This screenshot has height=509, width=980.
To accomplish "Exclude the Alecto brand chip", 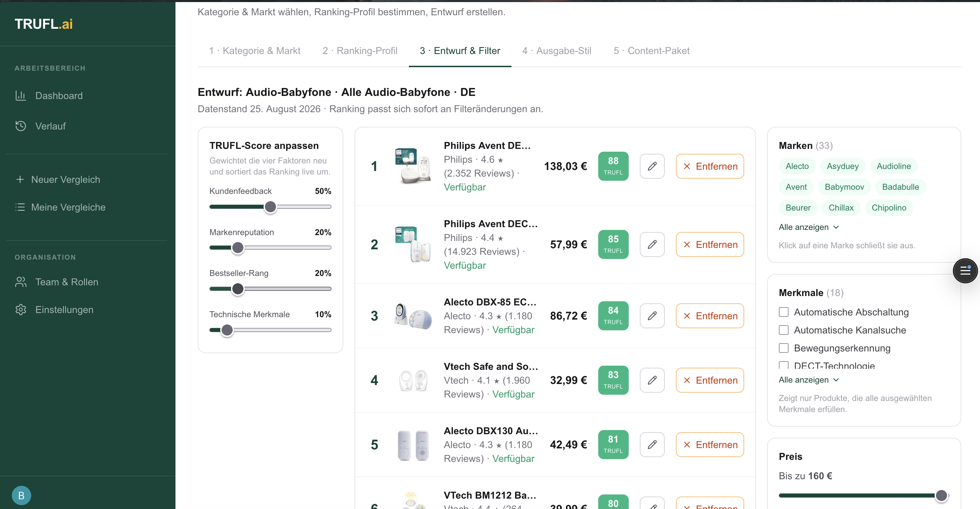I will coord(797,166).
